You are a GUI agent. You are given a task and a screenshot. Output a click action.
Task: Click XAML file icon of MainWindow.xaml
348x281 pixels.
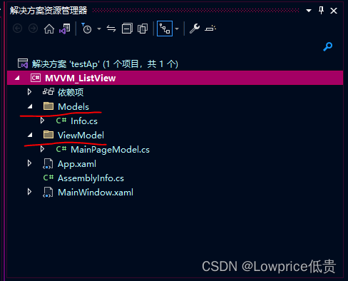(48, 193)
